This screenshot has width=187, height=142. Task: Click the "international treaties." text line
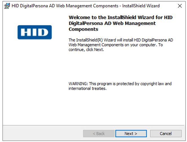(87, 88)
